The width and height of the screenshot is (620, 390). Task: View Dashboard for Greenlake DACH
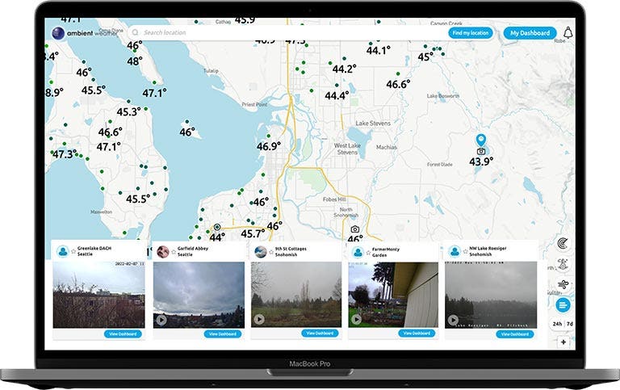point(123,333)
